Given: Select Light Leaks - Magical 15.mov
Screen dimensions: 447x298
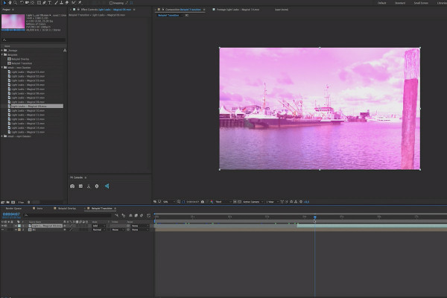Looking at the screenshot, I should 28,132.
